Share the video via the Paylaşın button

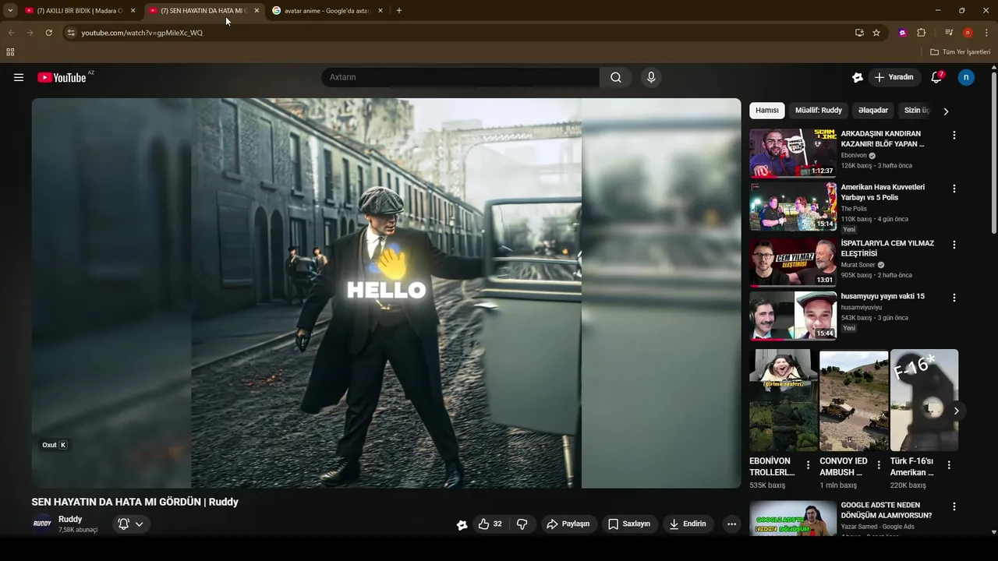(x=568, y=524)
